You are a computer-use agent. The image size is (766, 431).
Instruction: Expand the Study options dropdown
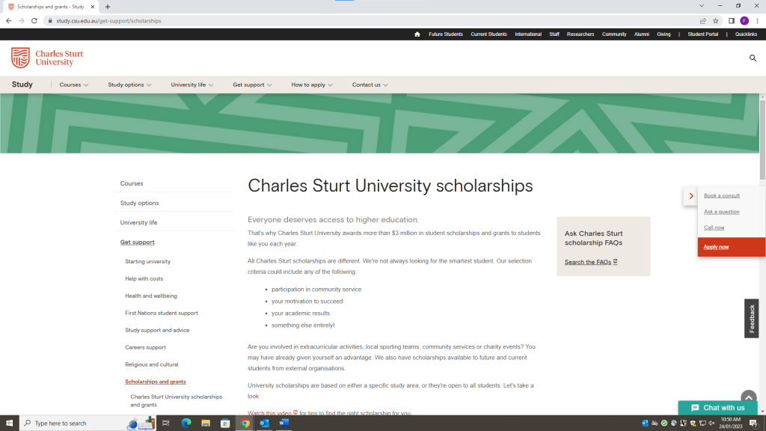point(129,85)
